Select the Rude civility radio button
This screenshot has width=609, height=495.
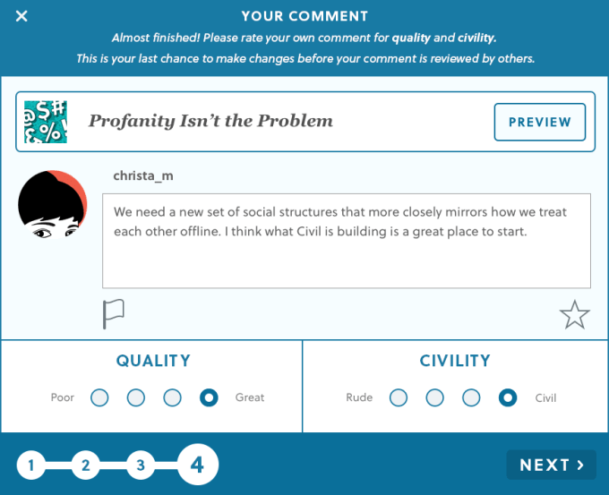point(399,397)
